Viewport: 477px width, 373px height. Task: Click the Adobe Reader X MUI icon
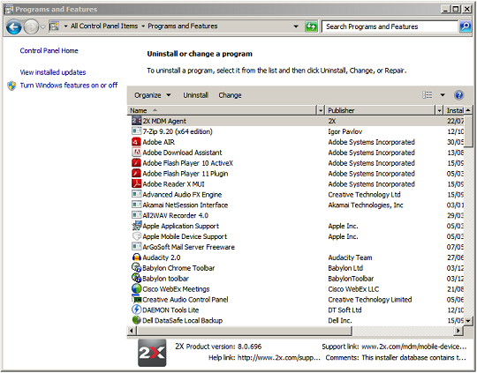(x=136, y=183)
